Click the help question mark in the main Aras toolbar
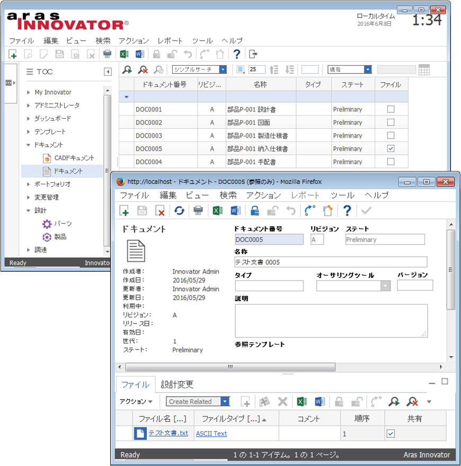 click(237, 54)
